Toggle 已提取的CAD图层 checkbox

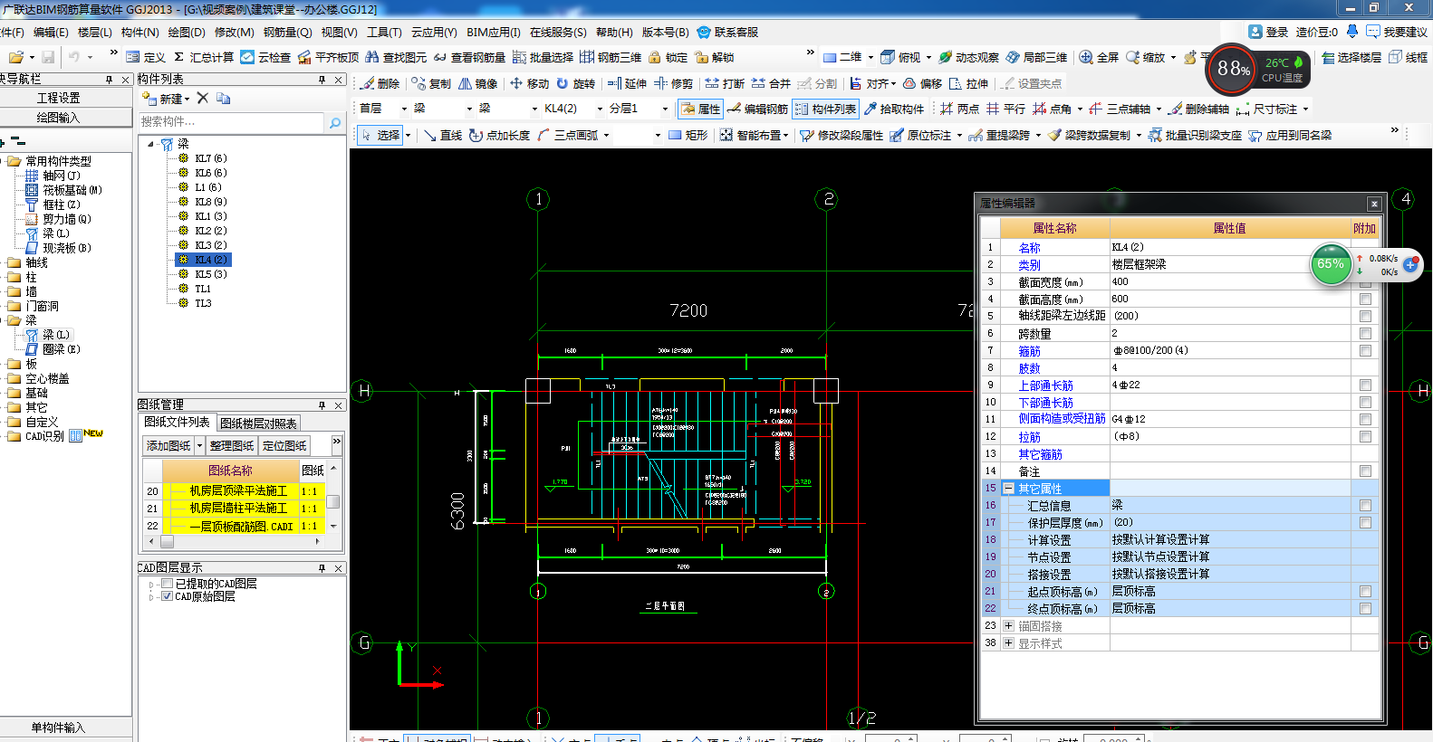coord(167,584)
